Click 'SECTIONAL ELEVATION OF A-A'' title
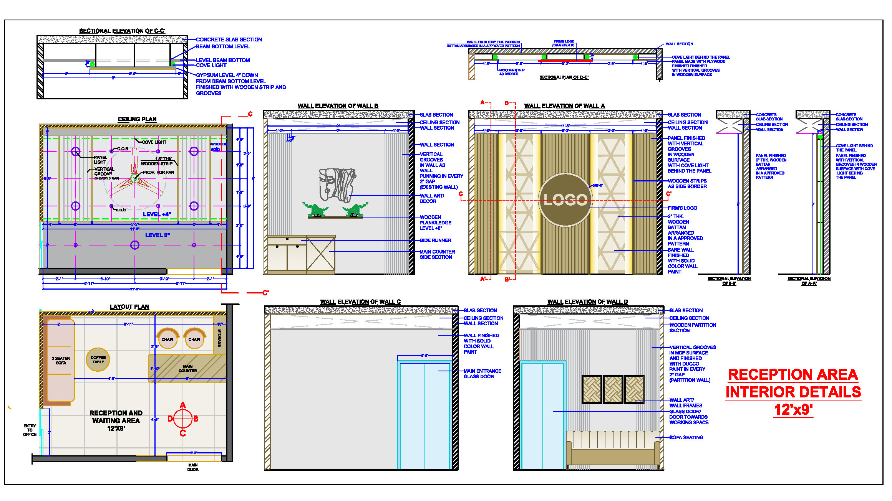Image resolution: width=892 pixels, height=501 pixels. click(809, 281)
